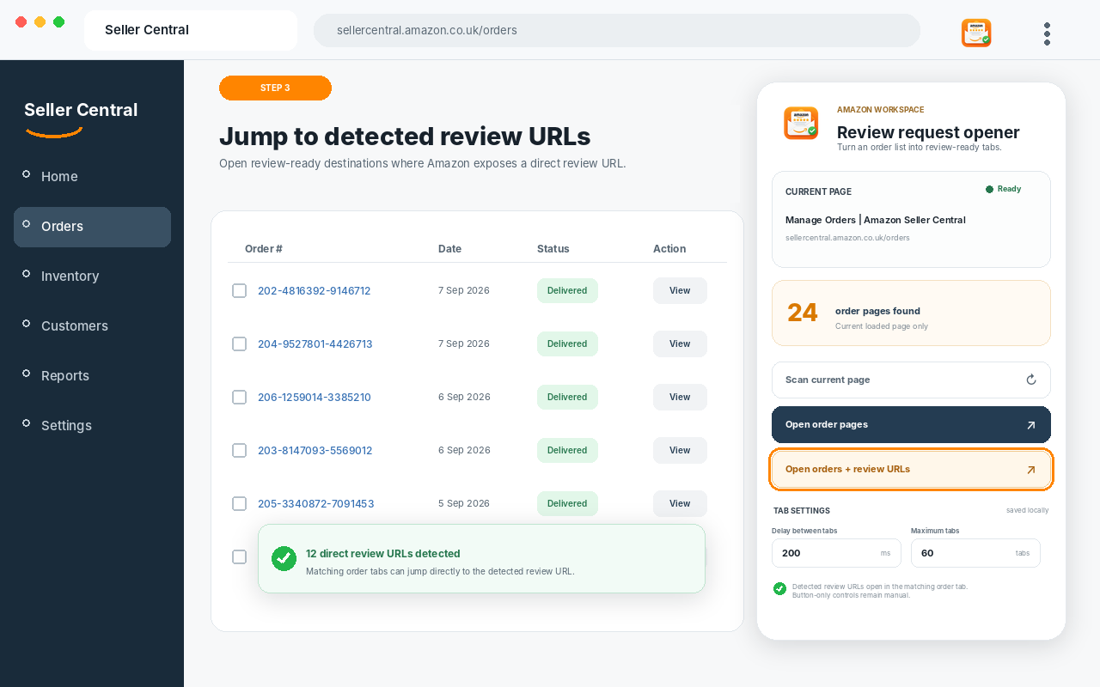This screenshot has height=687, width=1100.
Task: Click the Seller Central logo in sidebar
Action: 81,118
